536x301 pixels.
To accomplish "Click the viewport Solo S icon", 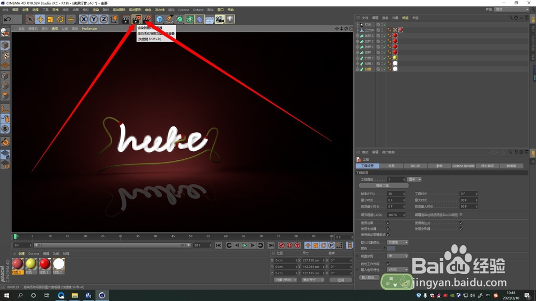I will click(x=5, y=129).
